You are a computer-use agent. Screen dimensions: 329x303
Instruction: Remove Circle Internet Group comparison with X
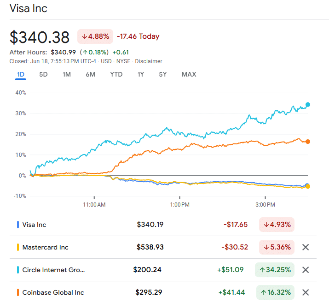tap(306, 270)
